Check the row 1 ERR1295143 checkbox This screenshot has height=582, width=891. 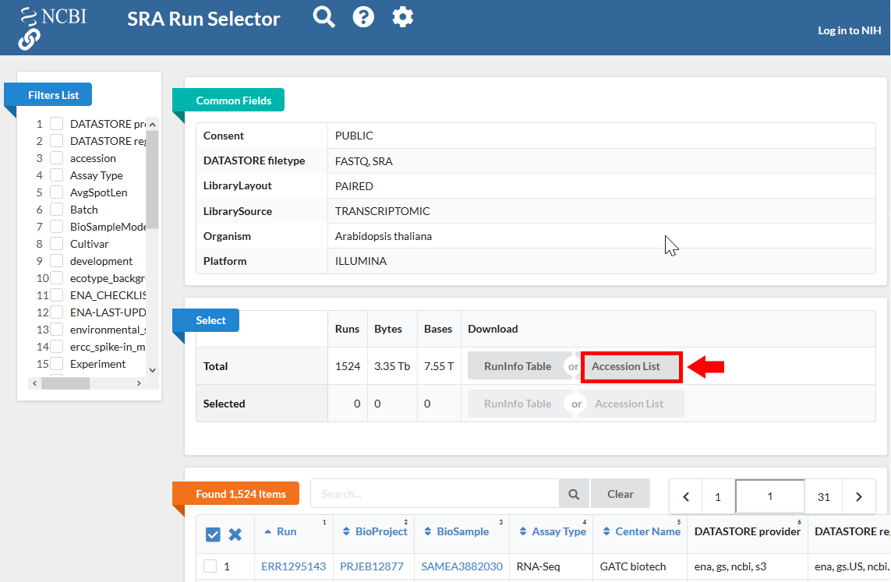tap(210, 566)
